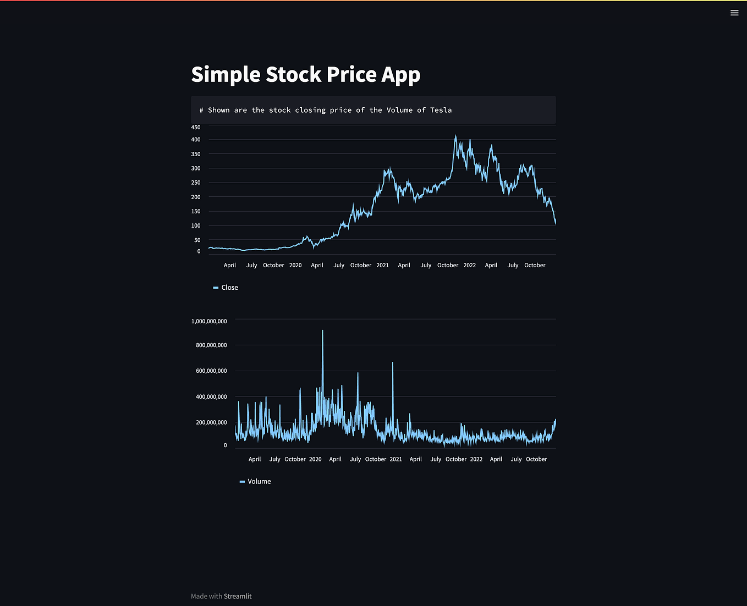Toggle the Volume series visibility via its legend
Screen dimensions: 747x606
pyautogui.click(x=255, y=481)
